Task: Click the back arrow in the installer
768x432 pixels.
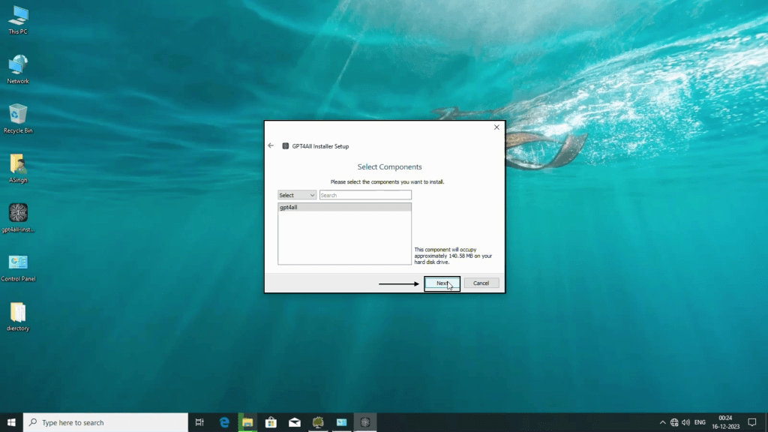Action: coord(271,145)
